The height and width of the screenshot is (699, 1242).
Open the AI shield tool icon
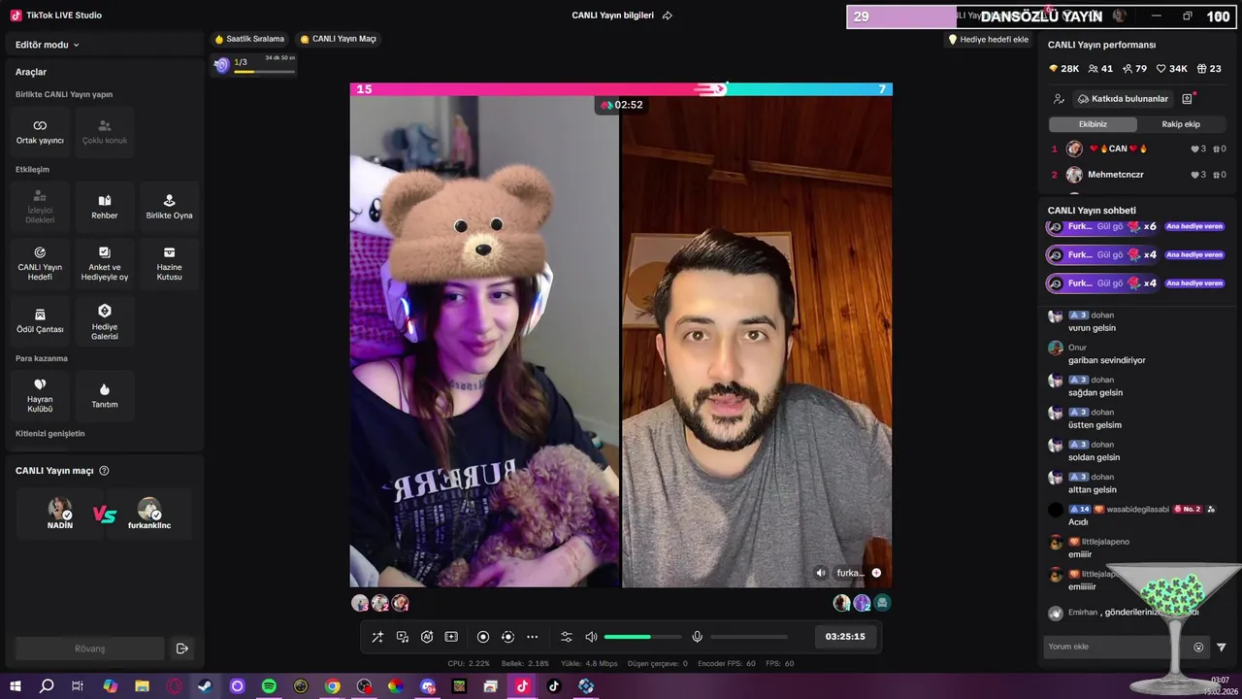[x=427, y=637]
